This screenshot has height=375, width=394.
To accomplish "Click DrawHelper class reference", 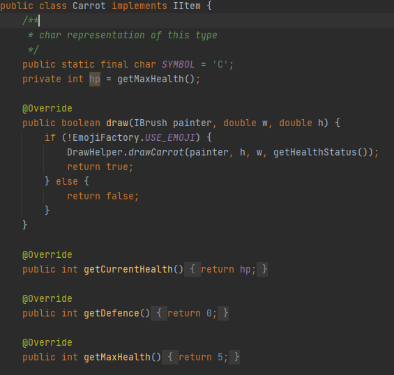I will (95, 152).
